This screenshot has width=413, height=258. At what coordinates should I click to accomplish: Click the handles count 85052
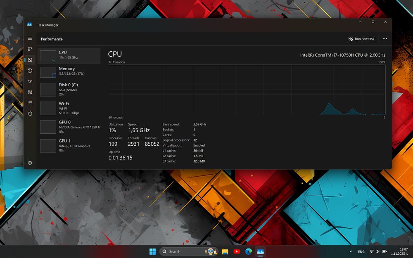pyautogui.click(x=152, y=144)
